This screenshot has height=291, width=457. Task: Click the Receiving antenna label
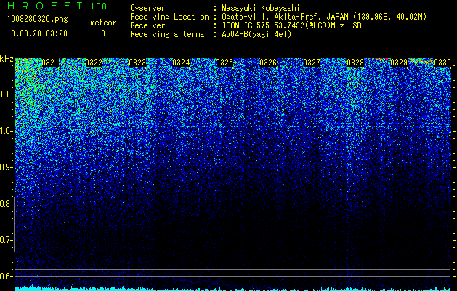coord(167,34)
